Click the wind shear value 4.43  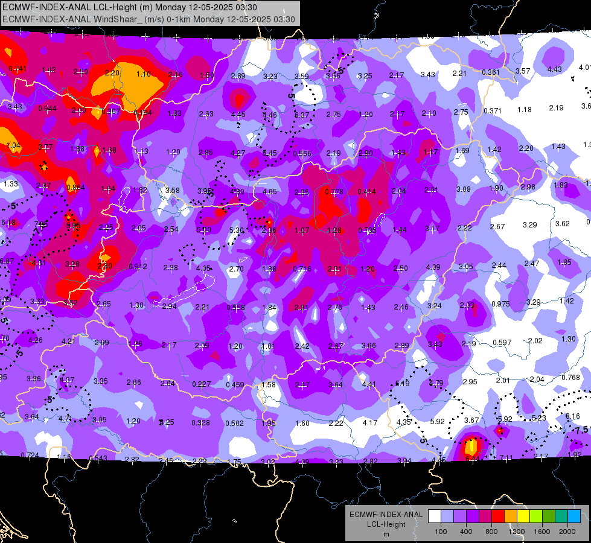point(555,69)
